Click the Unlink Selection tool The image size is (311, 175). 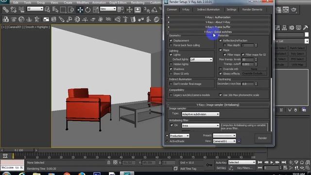click(13, 10)
